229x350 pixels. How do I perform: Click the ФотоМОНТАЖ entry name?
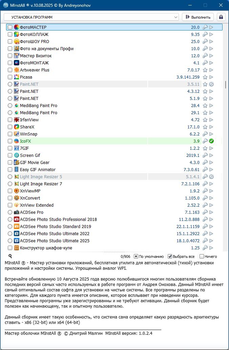point(34,63)
